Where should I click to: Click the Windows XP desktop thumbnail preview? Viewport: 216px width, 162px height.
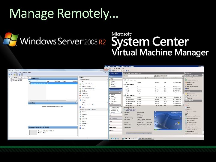click(168, 121)
